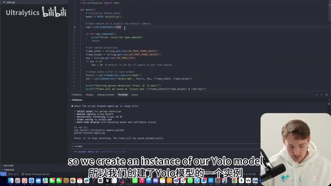Toggle accept edits on mode in terminal
This screenshot has height=186, width=331.
[100, 151]
